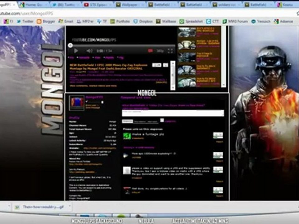Open the CTT bookmark
Screen dimensions: 299x224
click(213, 21)
